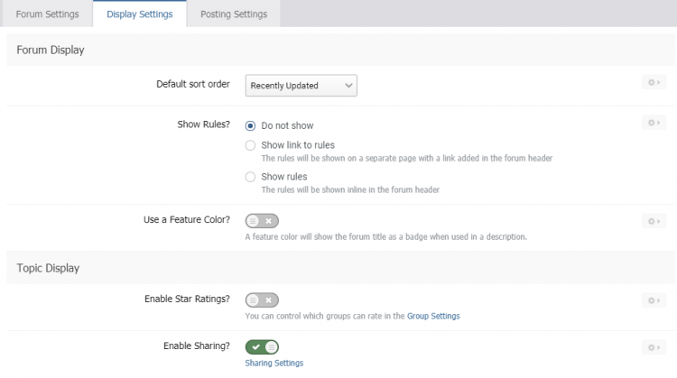This screenshot has width=677, height=378.
Task: Click gear icon for Enable Star Ratings
Action: (x=653, y=300)
